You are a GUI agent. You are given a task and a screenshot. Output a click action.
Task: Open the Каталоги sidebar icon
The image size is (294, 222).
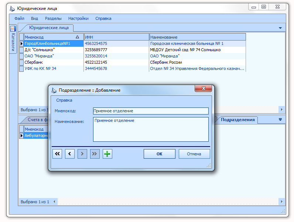pyautogui.click(x=13, y=29)
